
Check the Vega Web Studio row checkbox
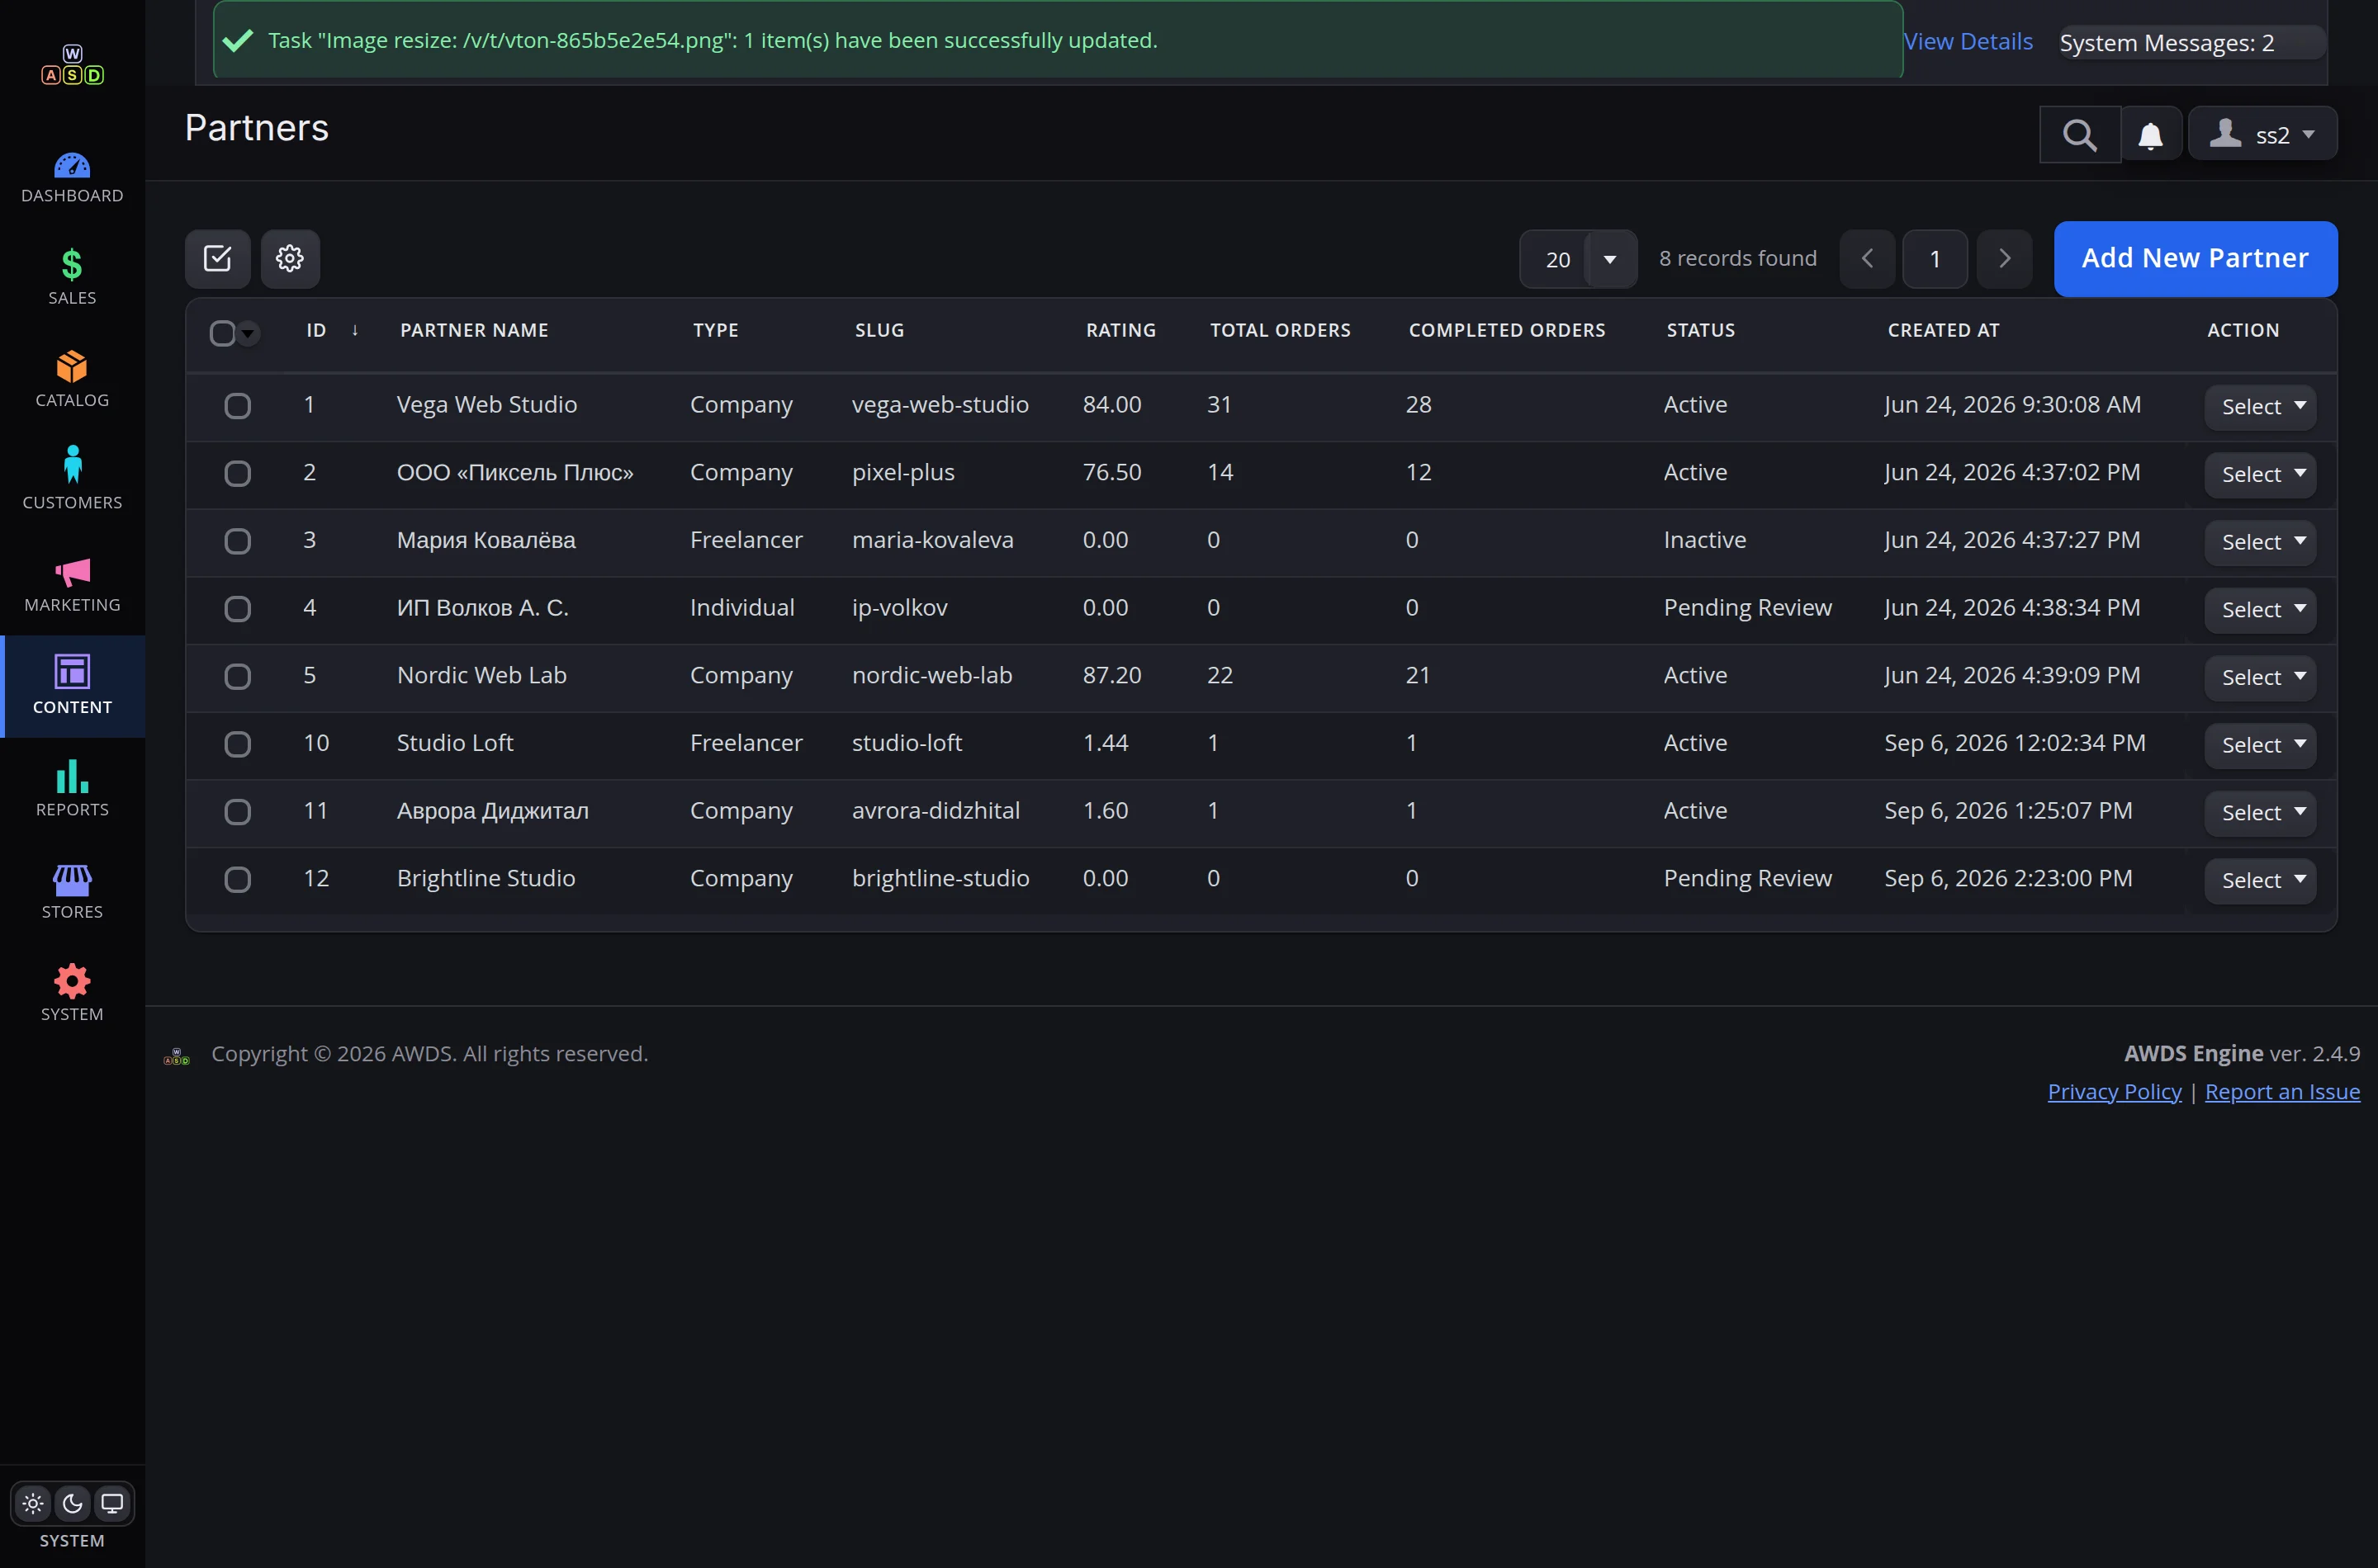point(237,406)
